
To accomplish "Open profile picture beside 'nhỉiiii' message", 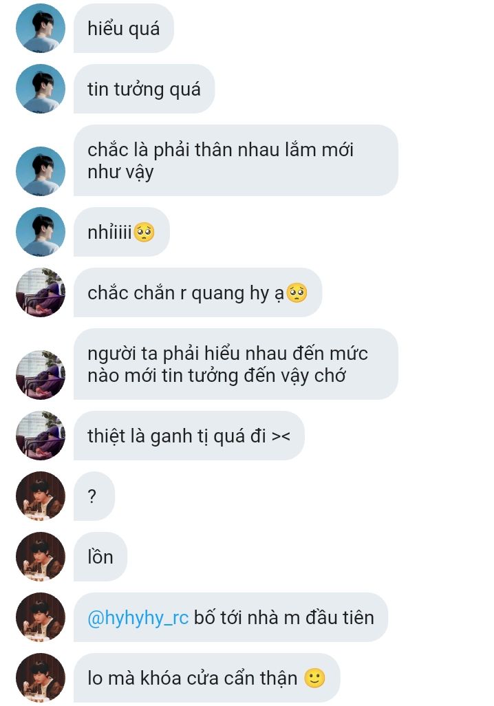I will 41,232.
